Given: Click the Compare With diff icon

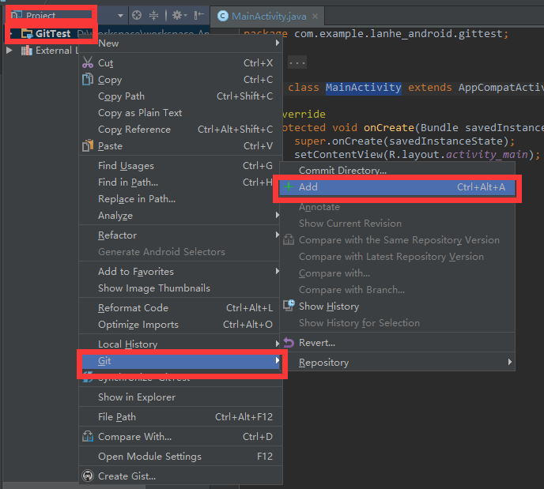Looking at the screenshot, I should [x=88, y=436].
